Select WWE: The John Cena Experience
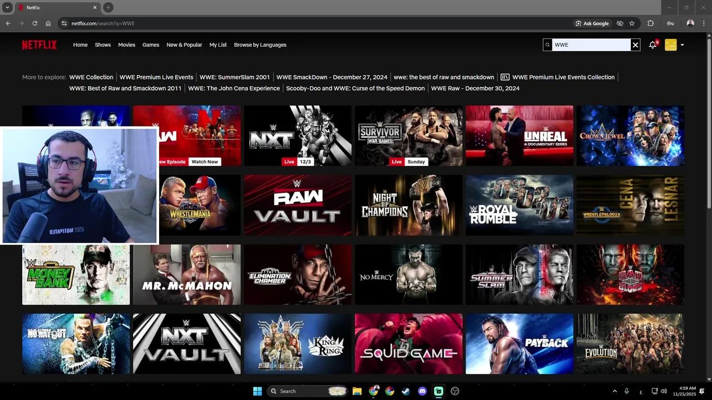The width and height of the screenshot is (712, 400). click(234, 88)
